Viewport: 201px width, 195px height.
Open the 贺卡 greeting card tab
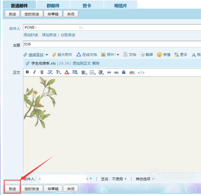(x=87, y=5)
